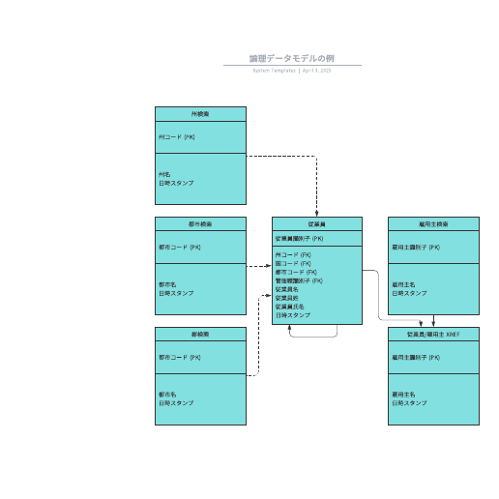
Task: Click the dashed arrow from 都市検索 to 従業員
Action: tap(259, 266)
